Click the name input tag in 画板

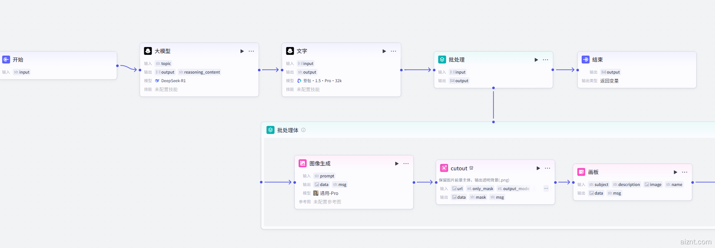pyautogui.click(x=674, y=185)
